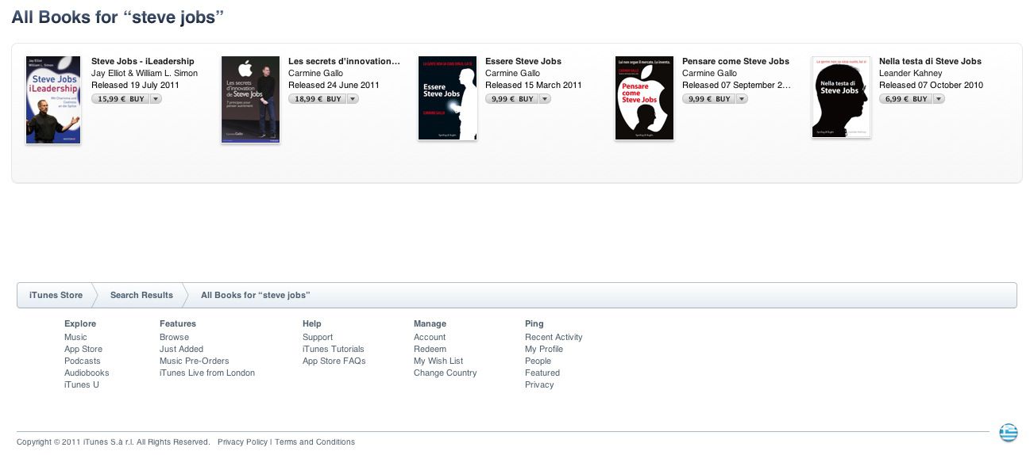Click Browse under Features
The height and width of the screenshot is (455, 1034).
point(174,337)
